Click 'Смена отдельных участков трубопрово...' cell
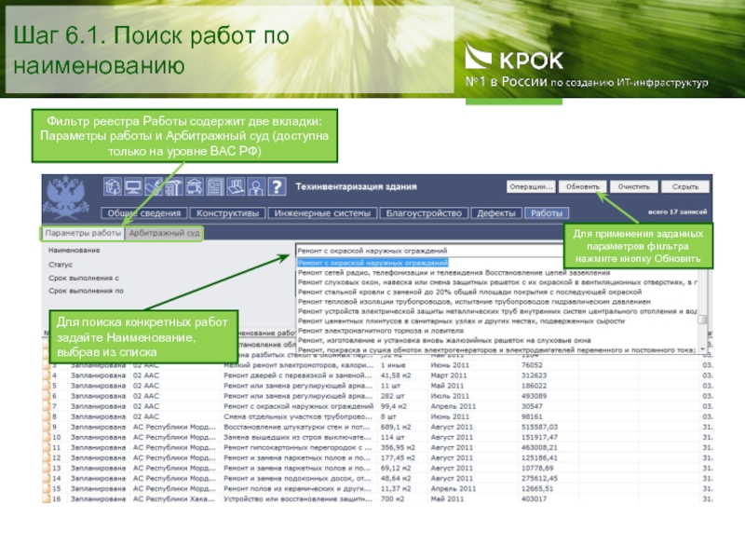The height and width of the screenshot is (559, 745). pos(297,416)
